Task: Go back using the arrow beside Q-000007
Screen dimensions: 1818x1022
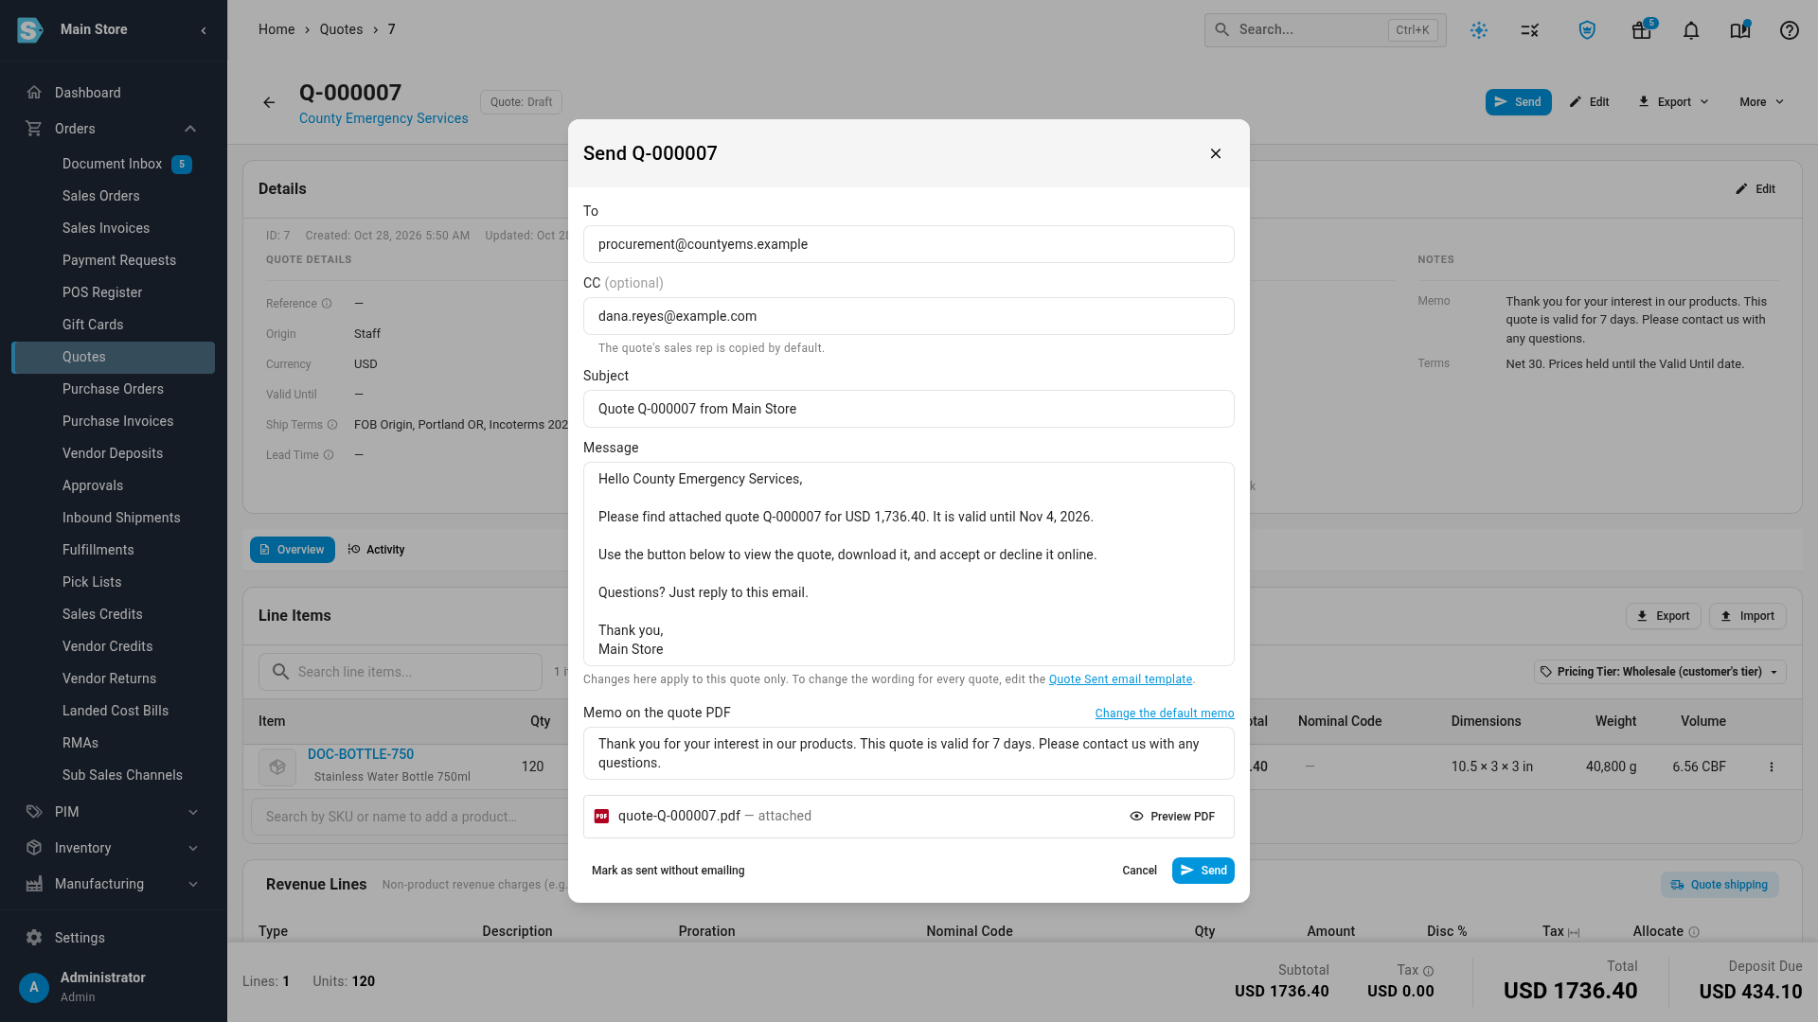Action: point(269,102)
